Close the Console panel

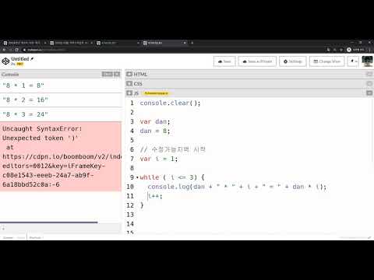pos(117,75)
